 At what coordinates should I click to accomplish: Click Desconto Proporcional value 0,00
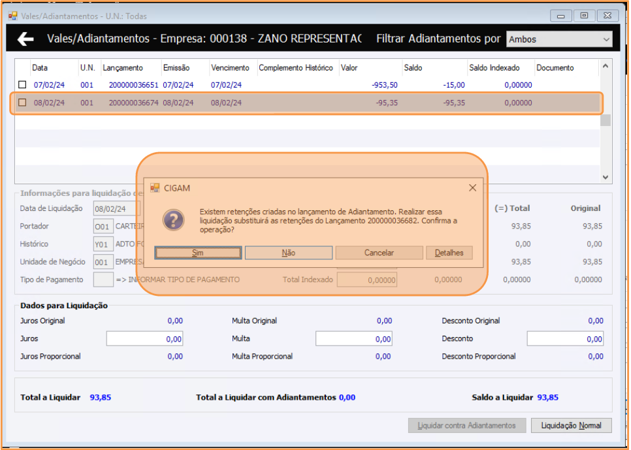(x=596, y=356)
